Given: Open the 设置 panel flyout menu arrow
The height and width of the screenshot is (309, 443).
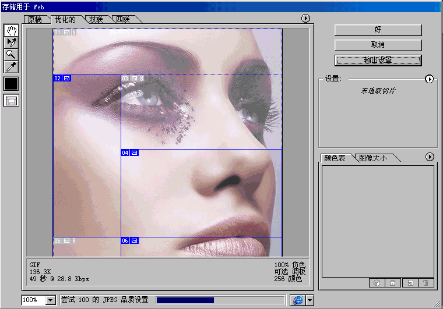Looking at the screenshot, I should pos(430,79).
